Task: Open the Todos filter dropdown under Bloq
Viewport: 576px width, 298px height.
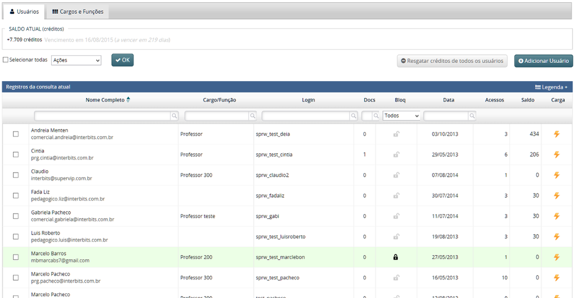Action: (x=401, y=116)
